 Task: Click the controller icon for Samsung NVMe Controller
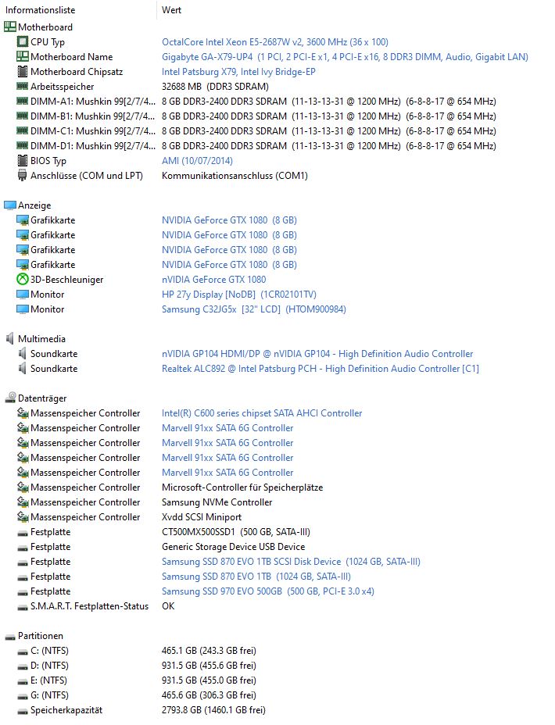point(22,502)
